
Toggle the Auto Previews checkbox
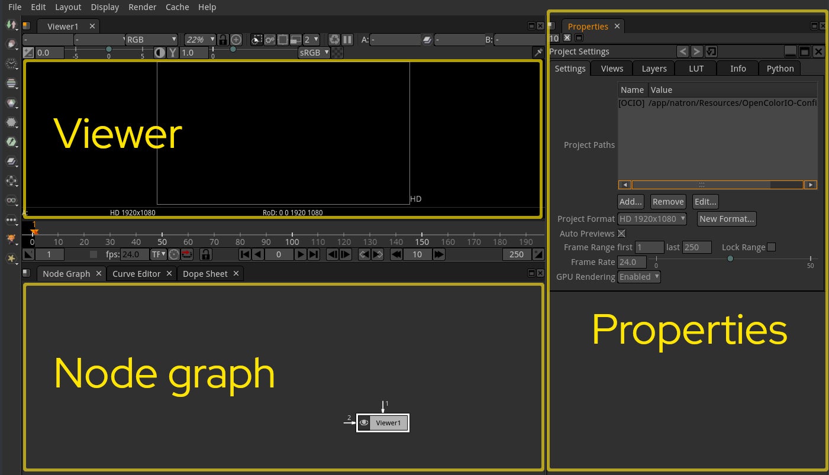(x=621, y=233)
